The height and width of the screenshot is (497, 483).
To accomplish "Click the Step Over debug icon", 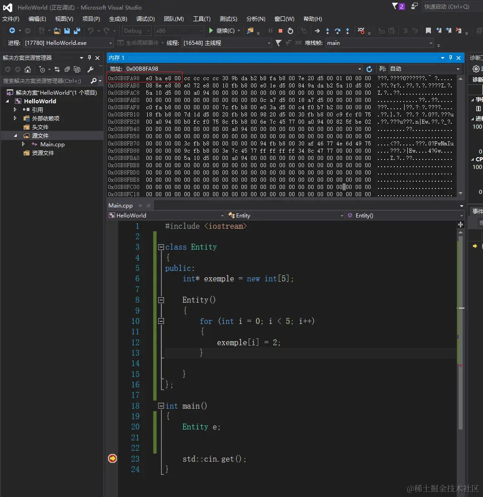I will coord(338,31).
